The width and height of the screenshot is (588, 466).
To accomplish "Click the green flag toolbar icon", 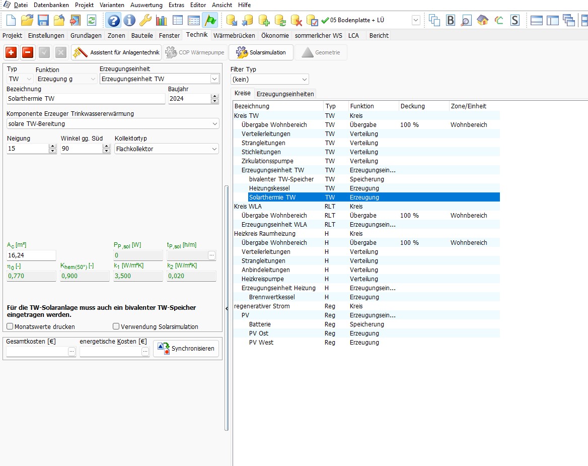I will click(x=210, y=20).
